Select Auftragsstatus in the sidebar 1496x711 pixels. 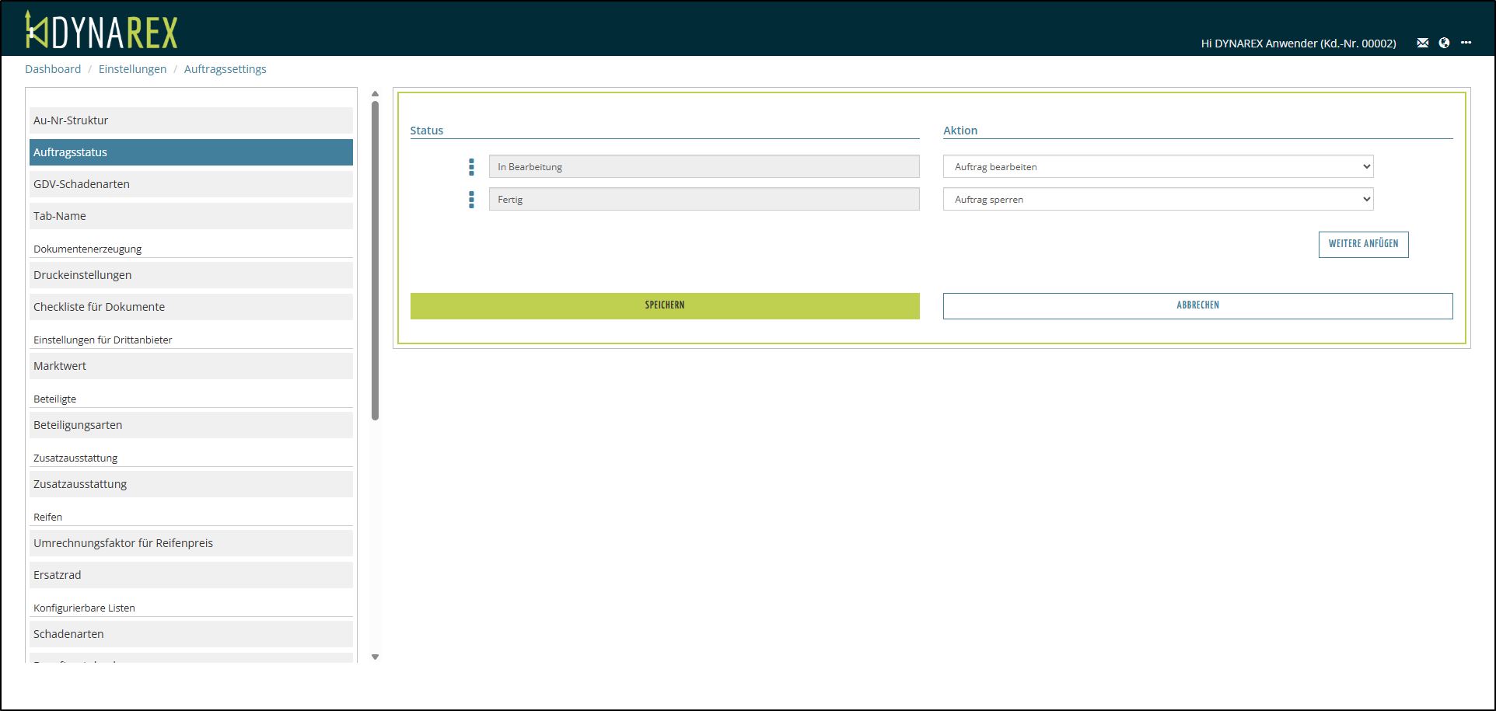(190, 152)
